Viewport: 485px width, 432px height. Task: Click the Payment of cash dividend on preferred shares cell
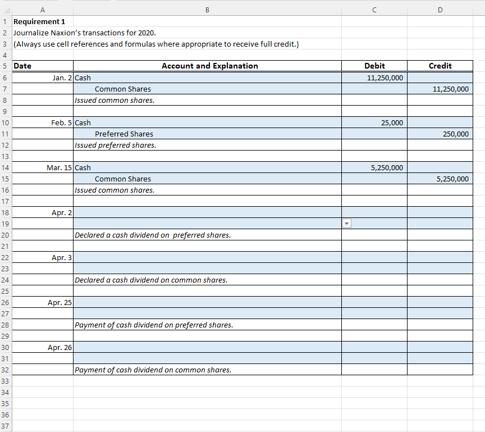pos(207,325)
